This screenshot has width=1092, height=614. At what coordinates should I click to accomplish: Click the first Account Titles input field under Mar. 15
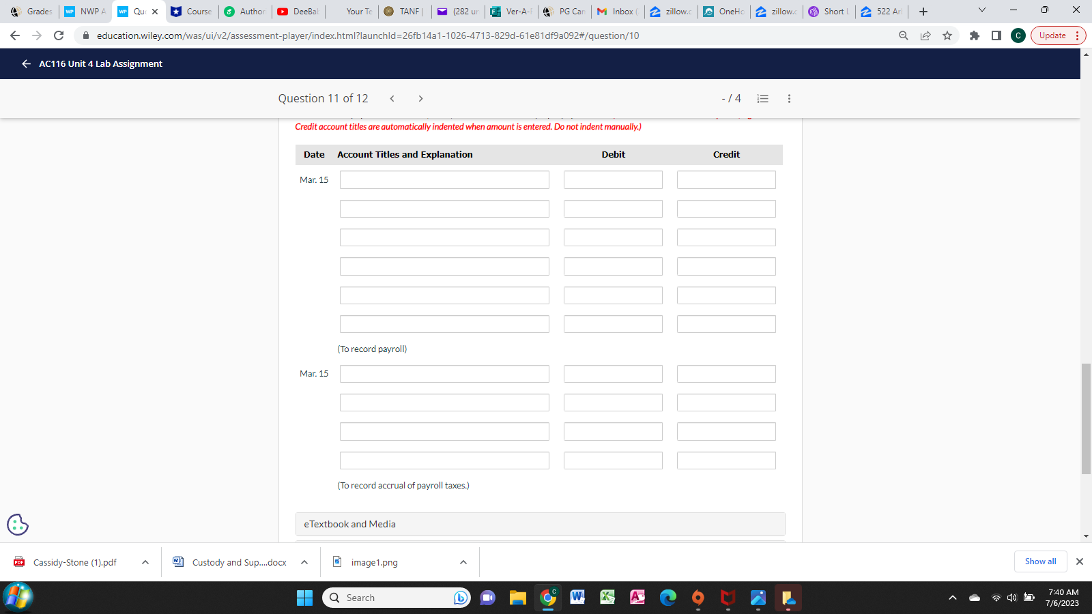444,179
